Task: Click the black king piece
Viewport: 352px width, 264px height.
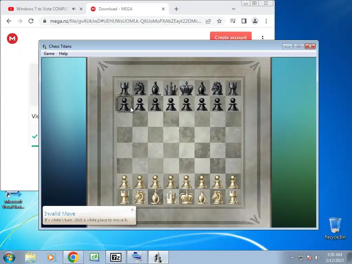Action: tap(187, 88)
